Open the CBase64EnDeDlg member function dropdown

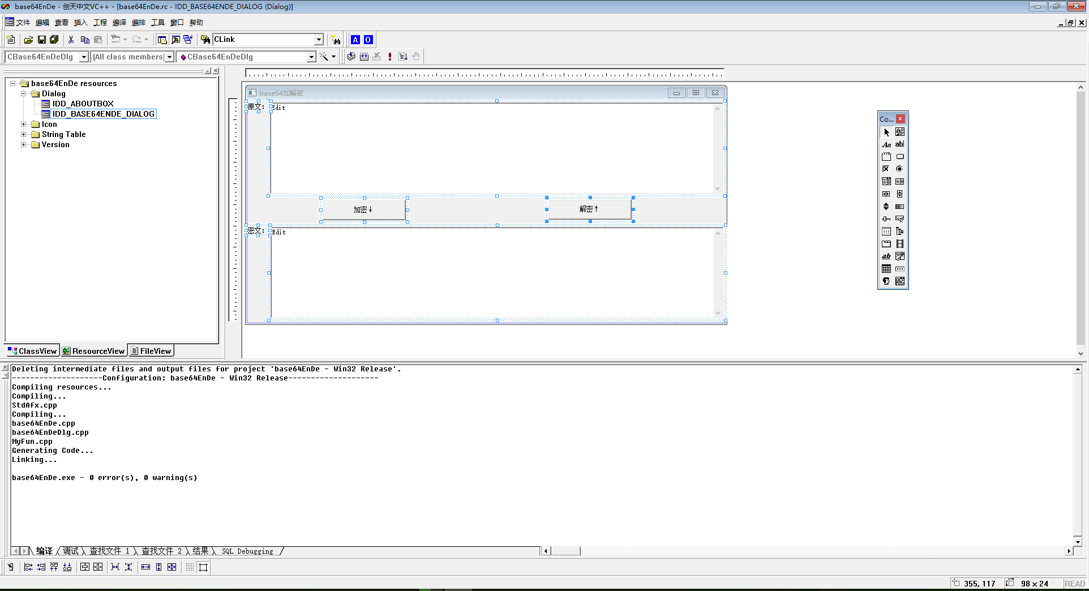point(311,57)
